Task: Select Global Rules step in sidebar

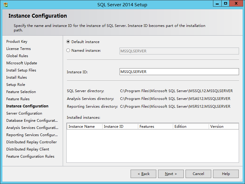Action: 17,56
